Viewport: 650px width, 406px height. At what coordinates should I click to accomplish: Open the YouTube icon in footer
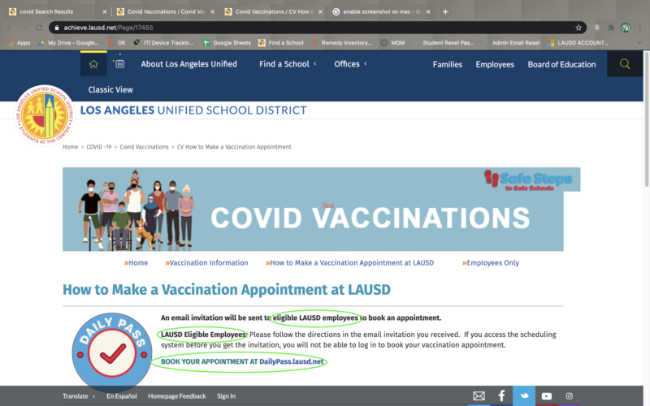tap(546, 396)
